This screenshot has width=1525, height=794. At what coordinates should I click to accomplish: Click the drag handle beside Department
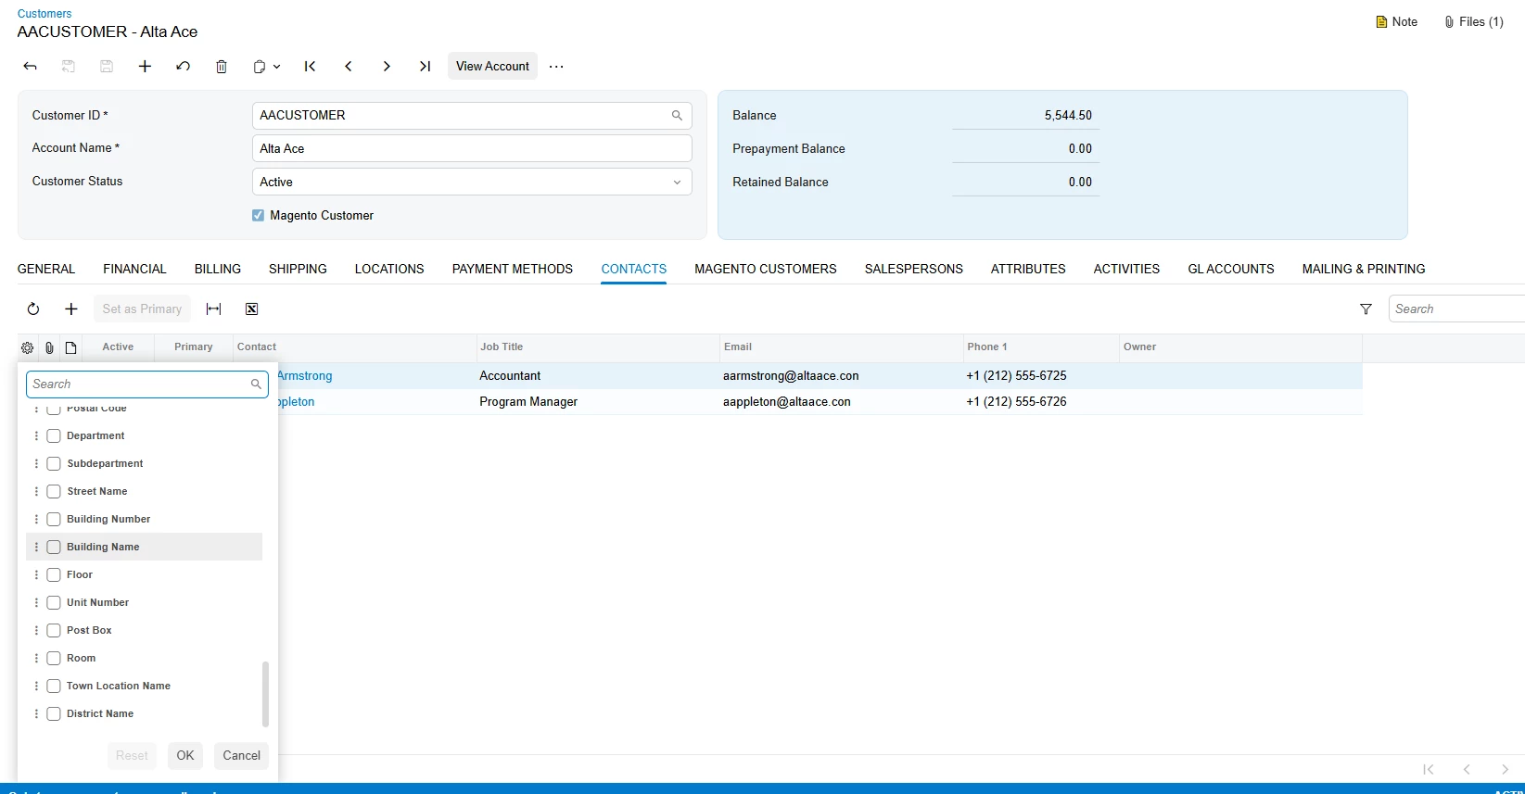click(x=37, y=435)
